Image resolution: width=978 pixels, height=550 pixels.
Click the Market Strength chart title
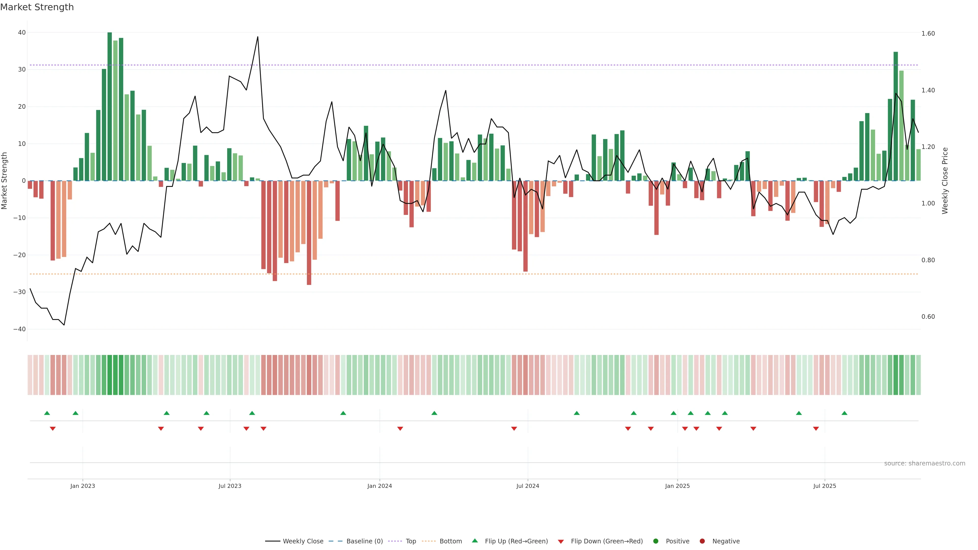click(37, 7)
